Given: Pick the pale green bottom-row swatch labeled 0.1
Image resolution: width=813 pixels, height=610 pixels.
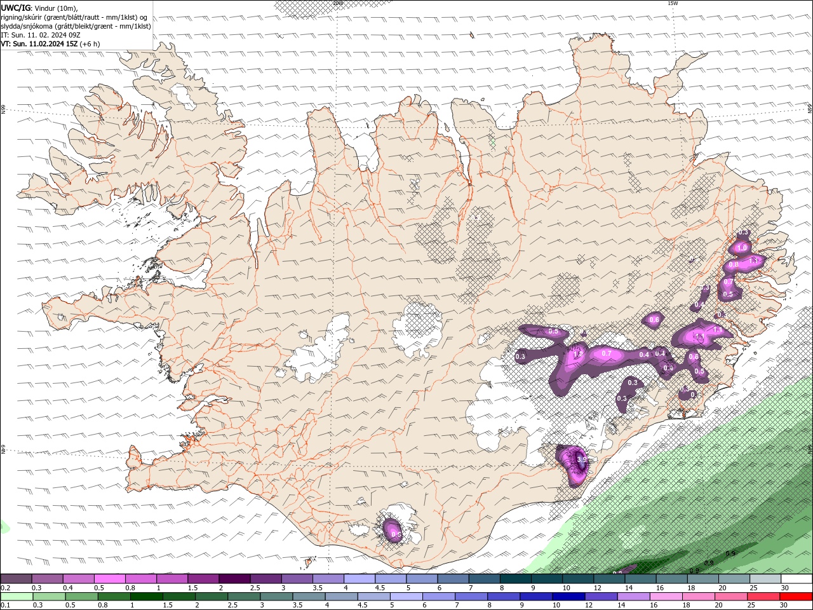Looking at the screenshot, I should [17, 597].
